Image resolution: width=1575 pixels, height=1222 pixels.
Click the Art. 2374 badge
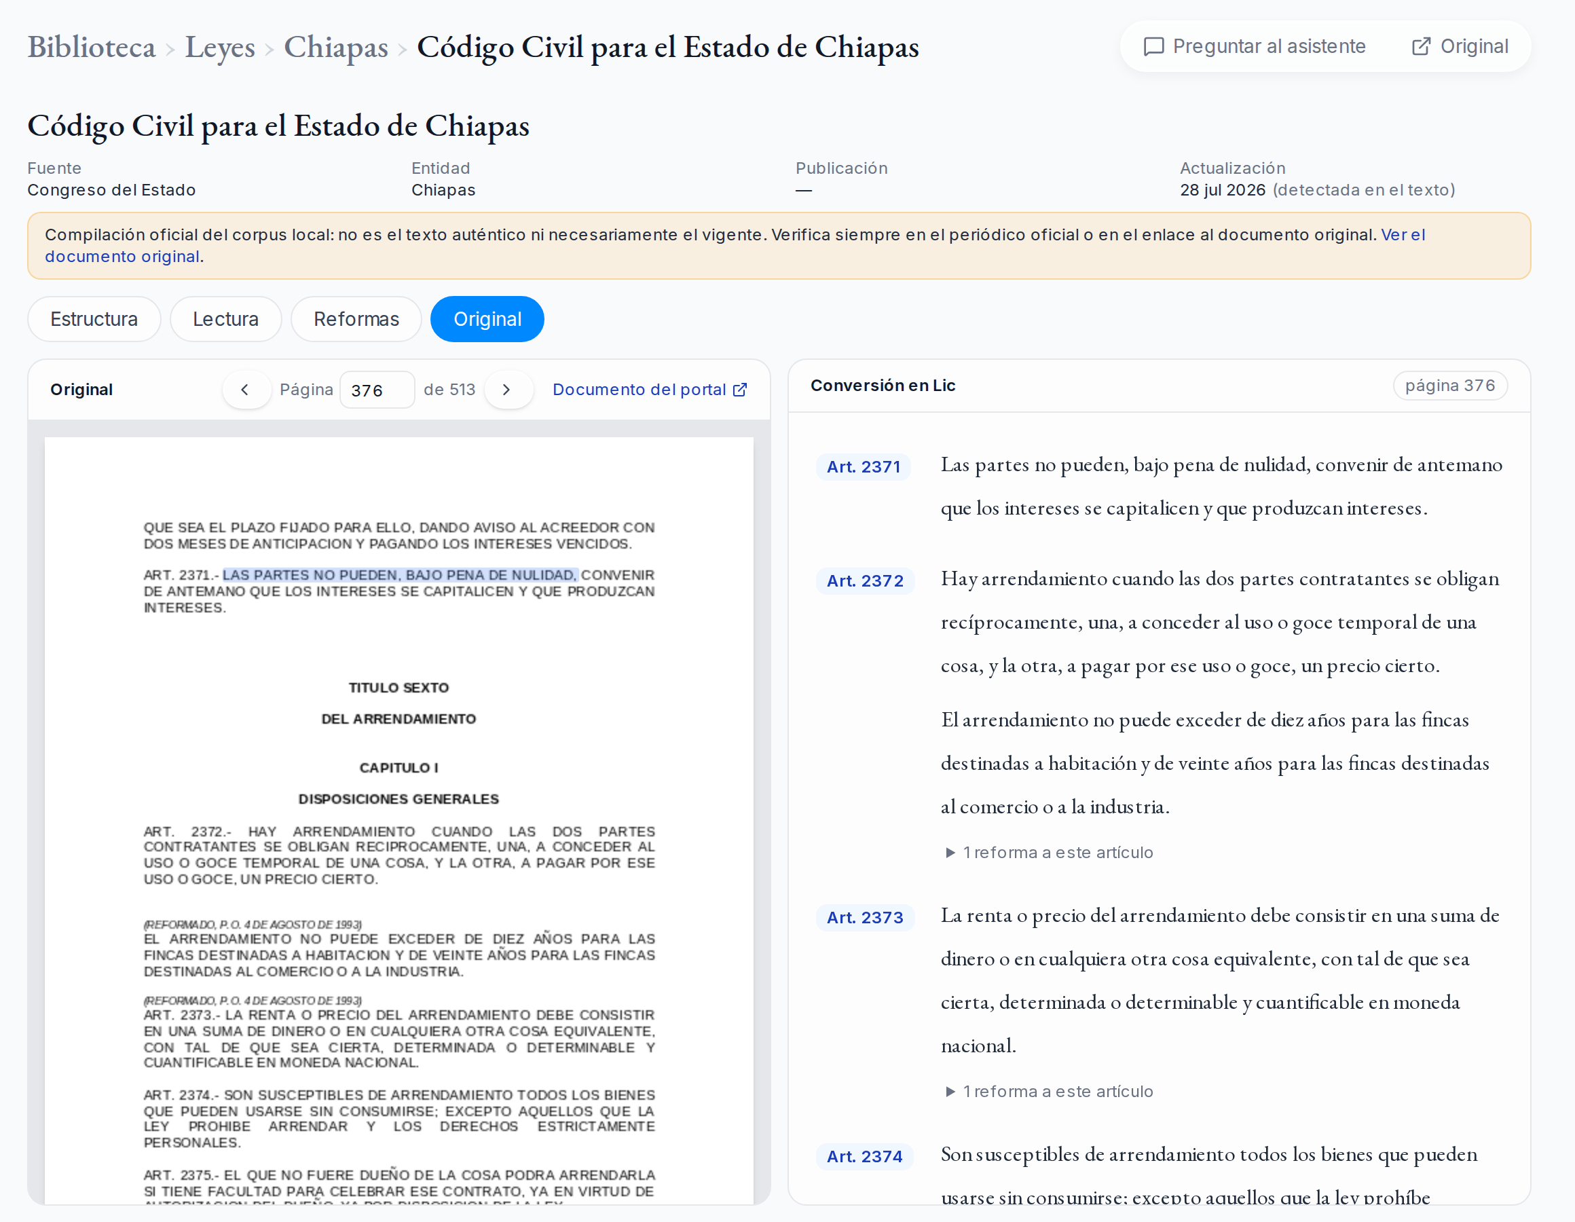pos(865,1156)
